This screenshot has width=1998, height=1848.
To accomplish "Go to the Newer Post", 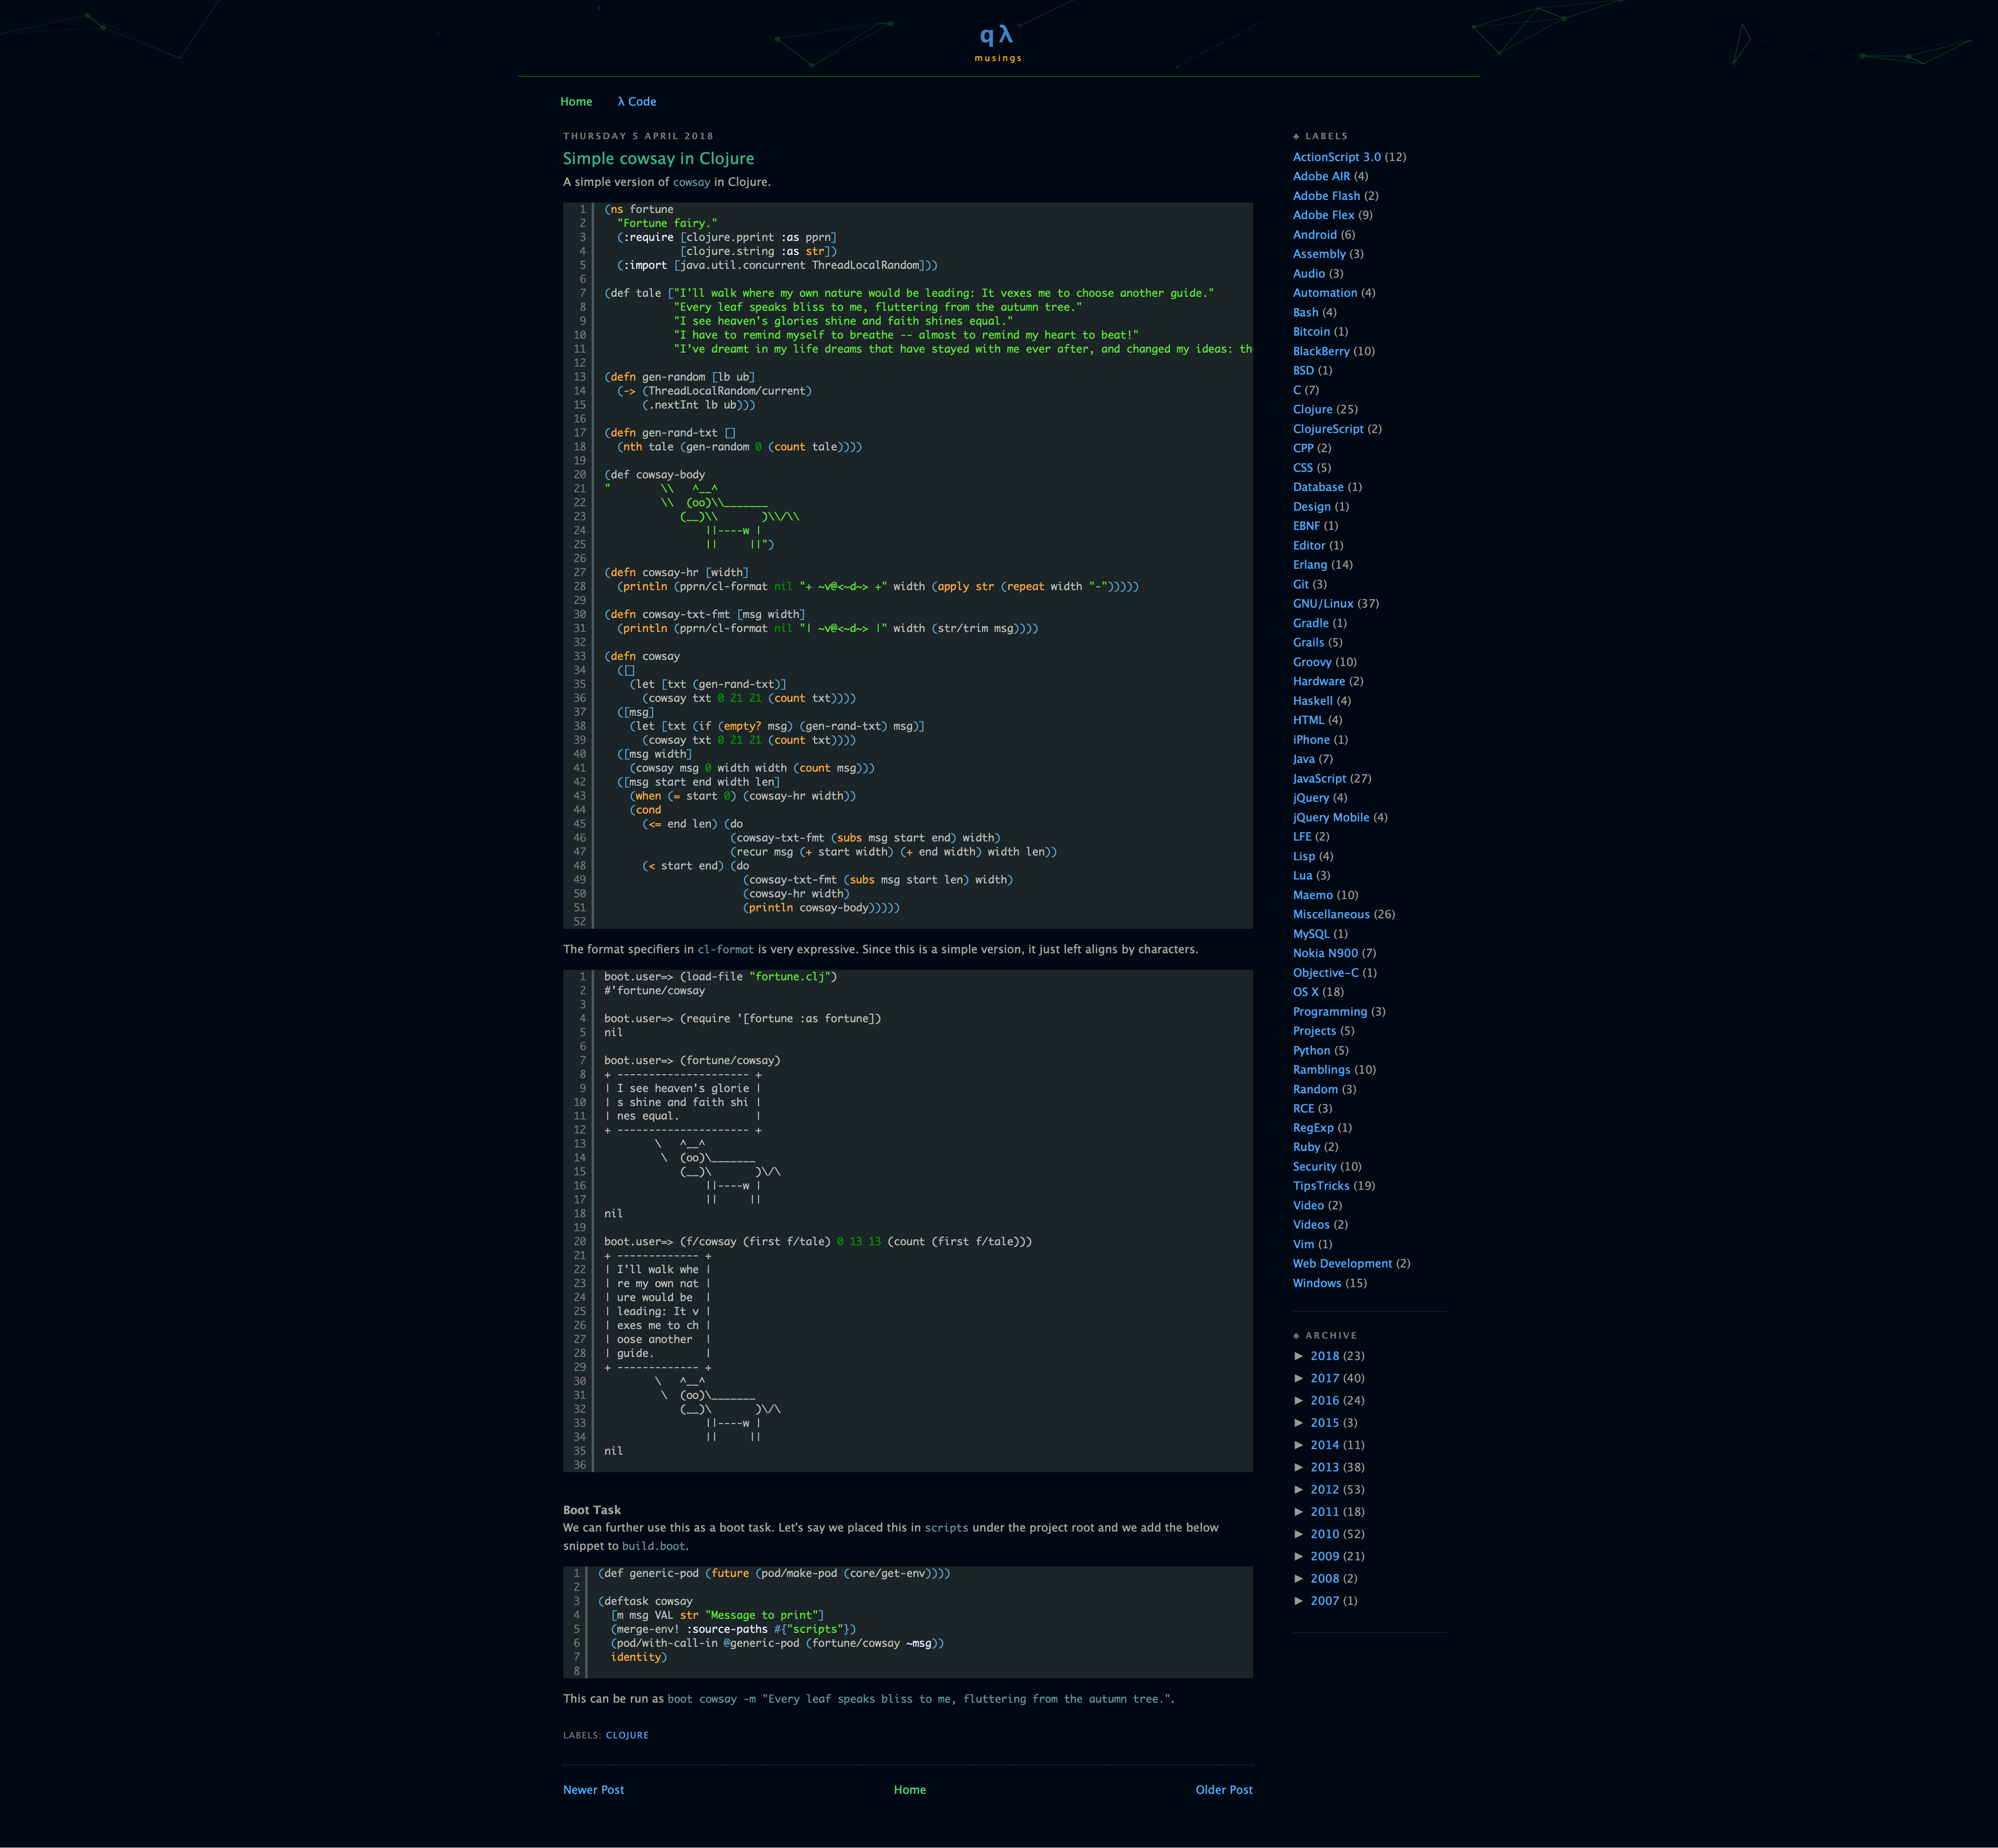I will point(593,1790).
